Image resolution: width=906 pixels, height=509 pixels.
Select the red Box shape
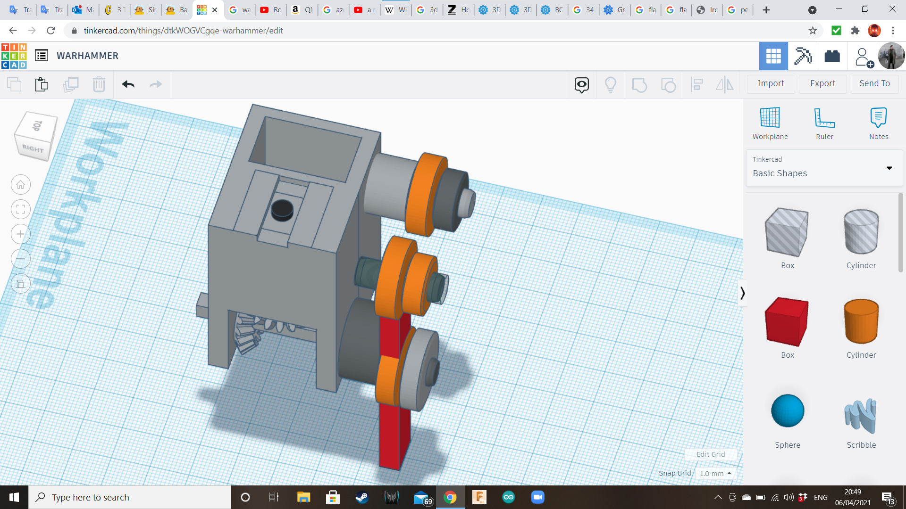(x=787, y=321)
